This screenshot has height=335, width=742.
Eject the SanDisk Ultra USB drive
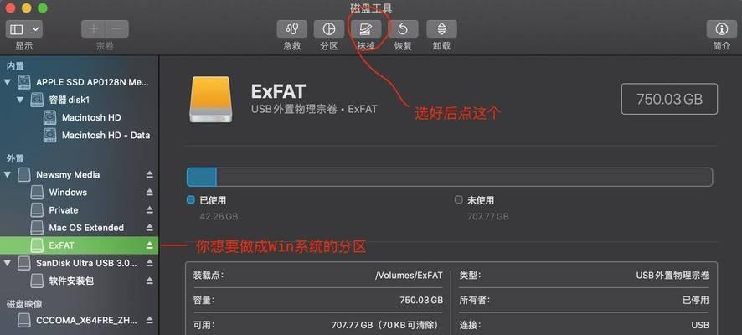(150, 263)
